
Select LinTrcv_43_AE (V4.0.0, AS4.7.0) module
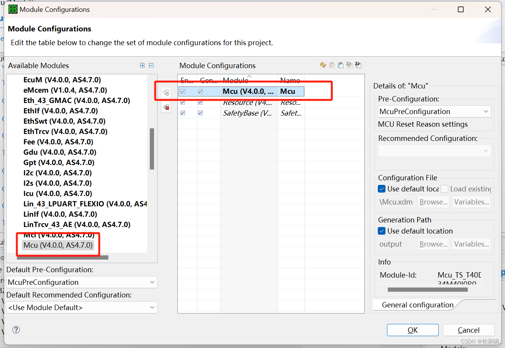pos(77,224)
